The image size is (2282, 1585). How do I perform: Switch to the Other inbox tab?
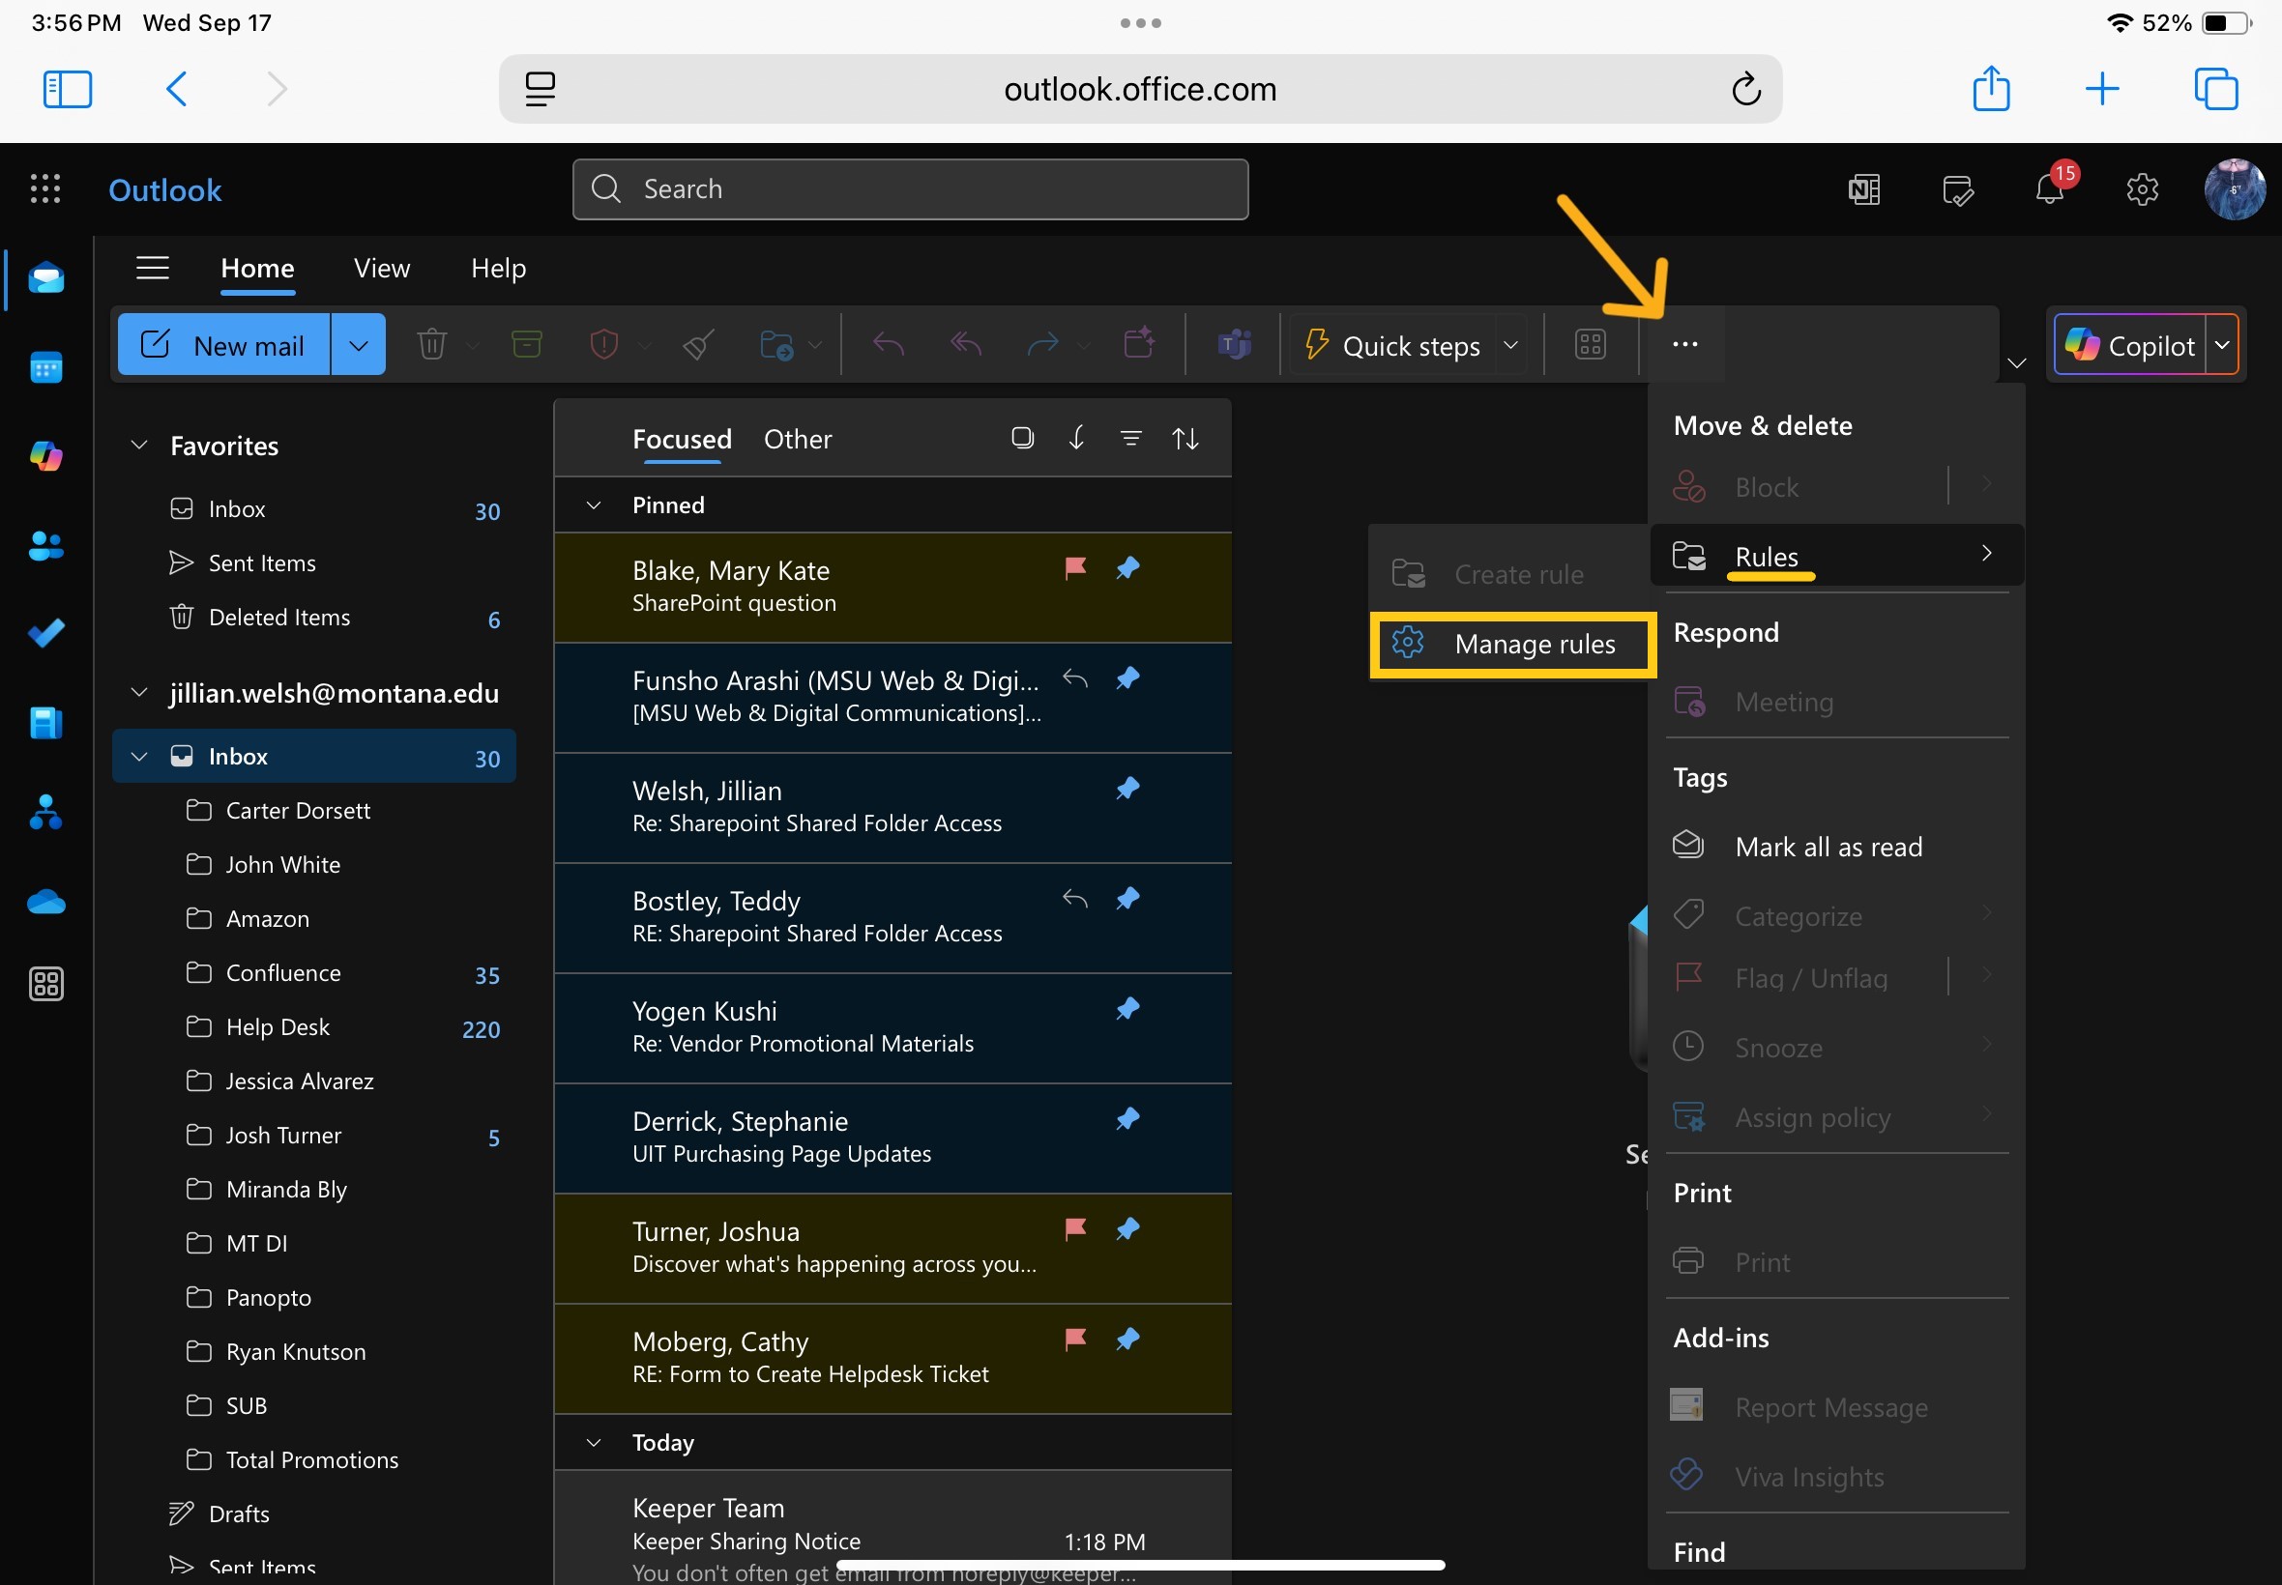tap(797, 439)
